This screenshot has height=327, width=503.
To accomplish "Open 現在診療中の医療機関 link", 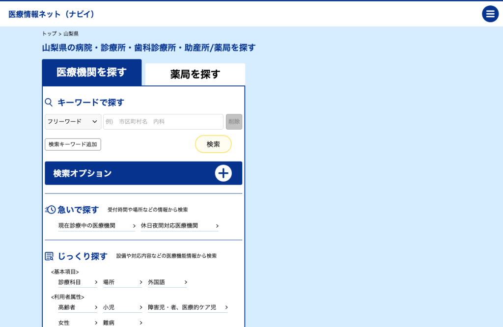I will [x=97, y=226].
